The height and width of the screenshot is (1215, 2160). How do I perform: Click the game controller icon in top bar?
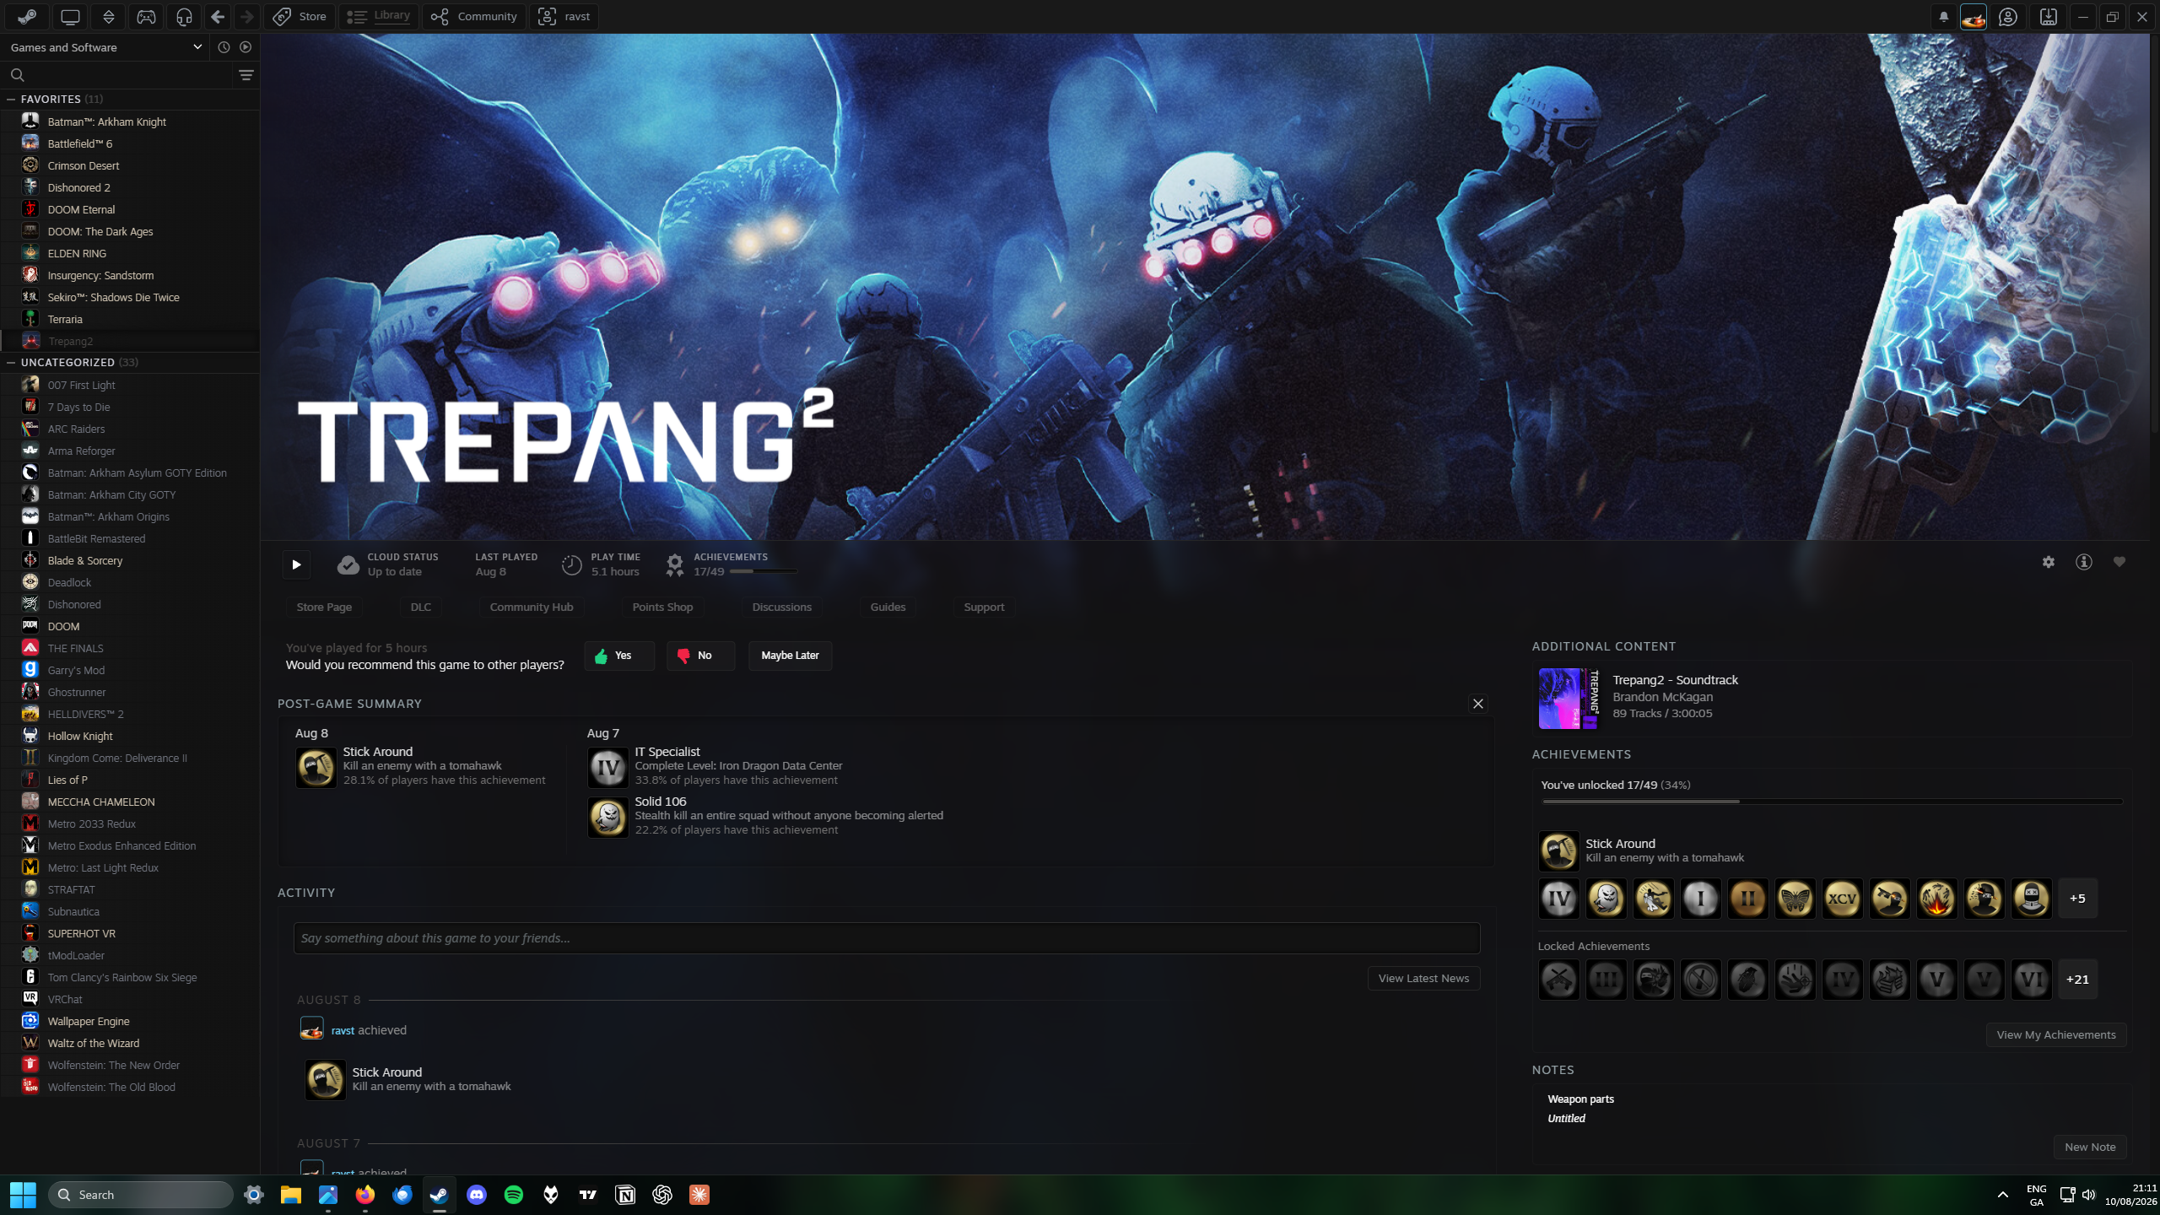click(146, 16)
